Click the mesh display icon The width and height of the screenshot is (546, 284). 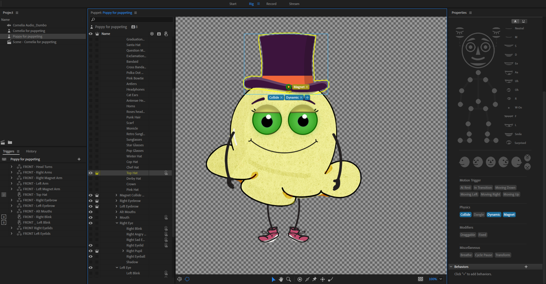[179, 279]
